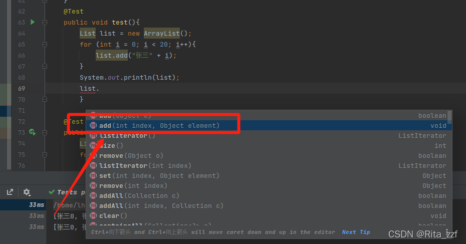466x244 pixels.
Task: Place caret after 'list.' on line 69
Action: click(x=99, y=89)
